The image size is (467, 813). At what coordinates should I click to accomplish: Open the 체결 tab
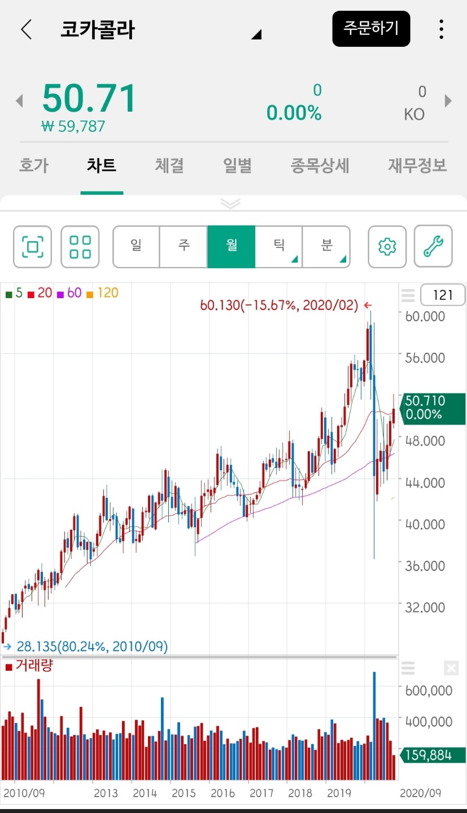pyautogui.click(x=169, y=166)
